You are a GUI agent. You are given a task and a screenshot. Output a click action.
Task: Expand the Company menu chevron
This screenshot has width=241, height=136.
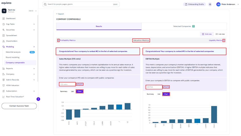tap(34, 74)
